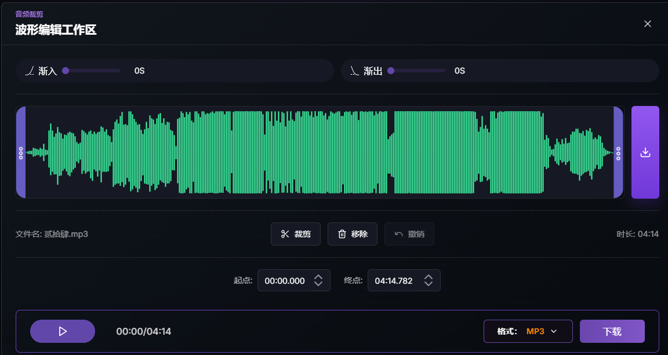Click the fade-in curve icon
This screenshot has height=355, width=668.
[x=30, y=71]
